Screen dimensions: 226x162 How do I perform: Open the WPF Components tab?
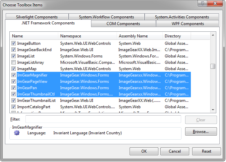(x=187, y=24)
